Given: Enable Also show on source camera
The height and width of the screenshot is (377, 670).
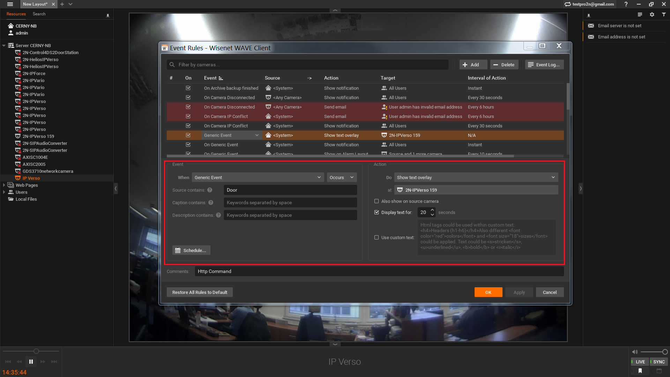Looking at the screenshot, I should tap(377, 201).
